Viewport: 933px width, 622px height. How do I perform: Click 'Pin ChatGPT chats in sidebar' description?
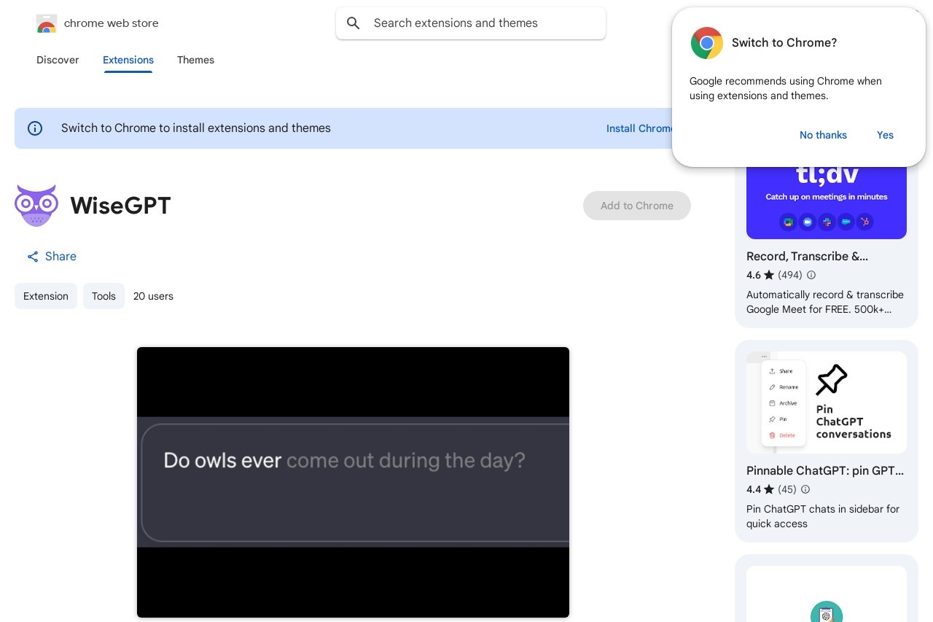point(823,516)
